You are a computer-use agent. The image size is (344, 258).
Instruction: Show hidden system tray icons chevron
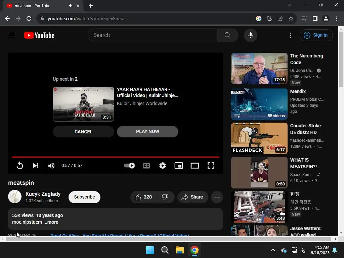click(x=273, y=250)
